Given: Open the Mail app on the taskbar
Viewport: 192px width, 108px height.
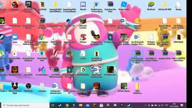Looking at the screenshot, I should (88, 105).
